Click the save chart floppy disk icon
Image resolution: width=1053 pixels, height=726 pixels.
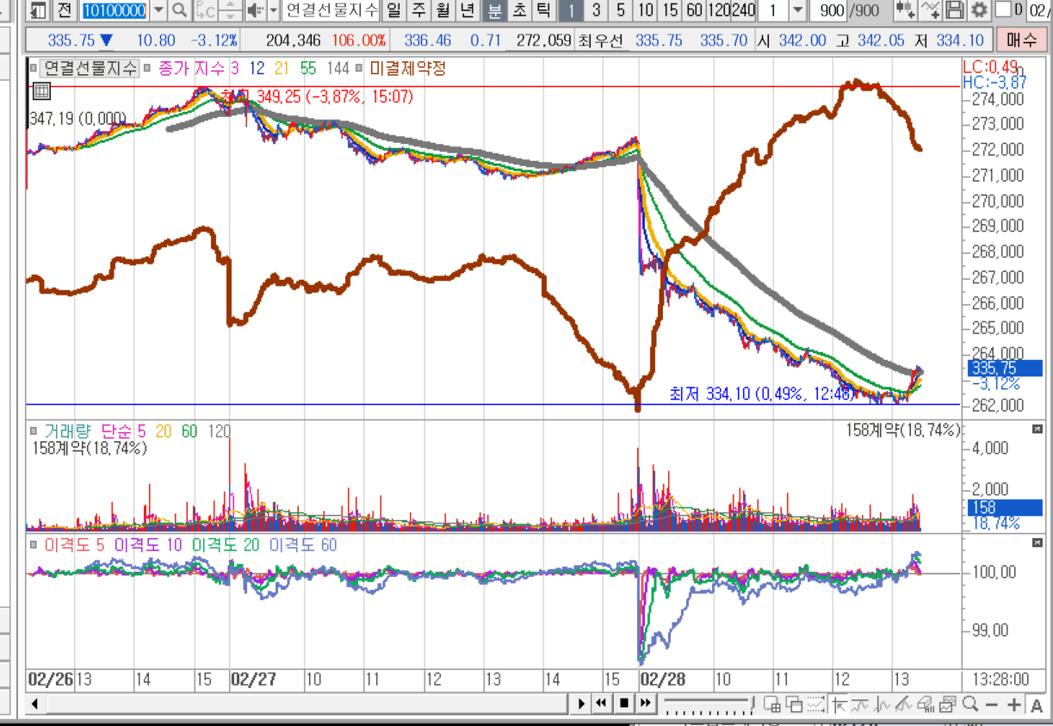954,10
